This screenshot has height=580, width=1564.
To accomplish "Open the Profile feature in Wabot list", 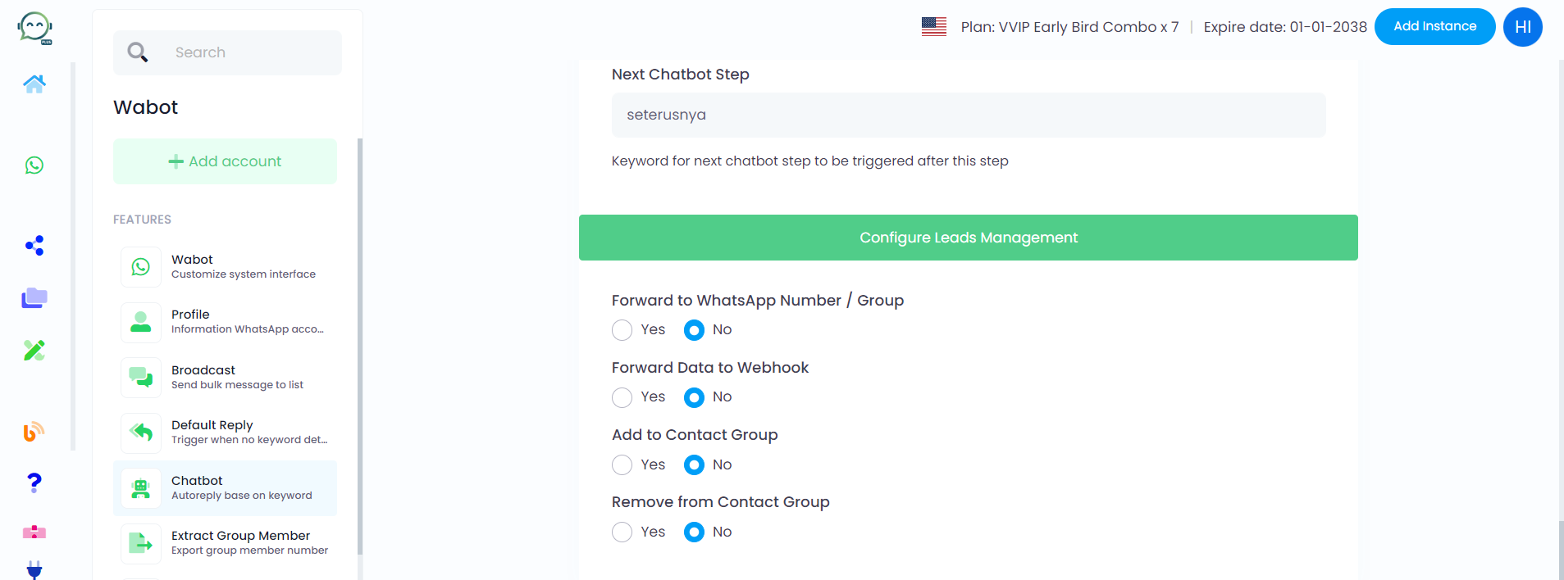I will (226, 321).
